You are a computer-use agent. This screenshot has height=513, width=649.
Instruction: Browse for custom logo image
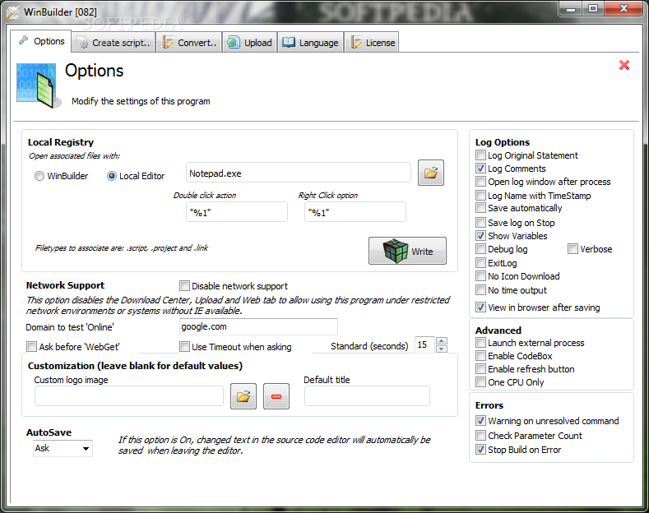(x=243, y=396)
